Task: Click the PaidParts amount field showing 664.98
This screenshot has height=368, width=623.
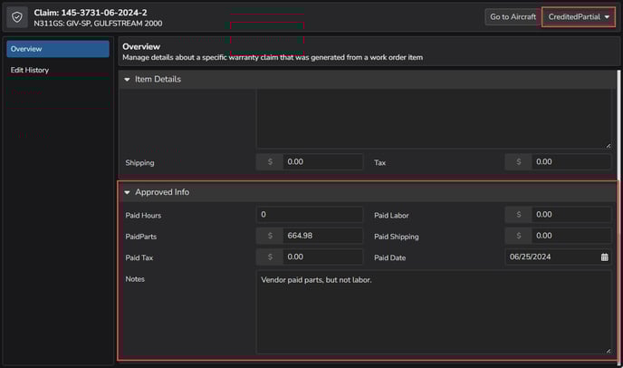Action: 322,236
